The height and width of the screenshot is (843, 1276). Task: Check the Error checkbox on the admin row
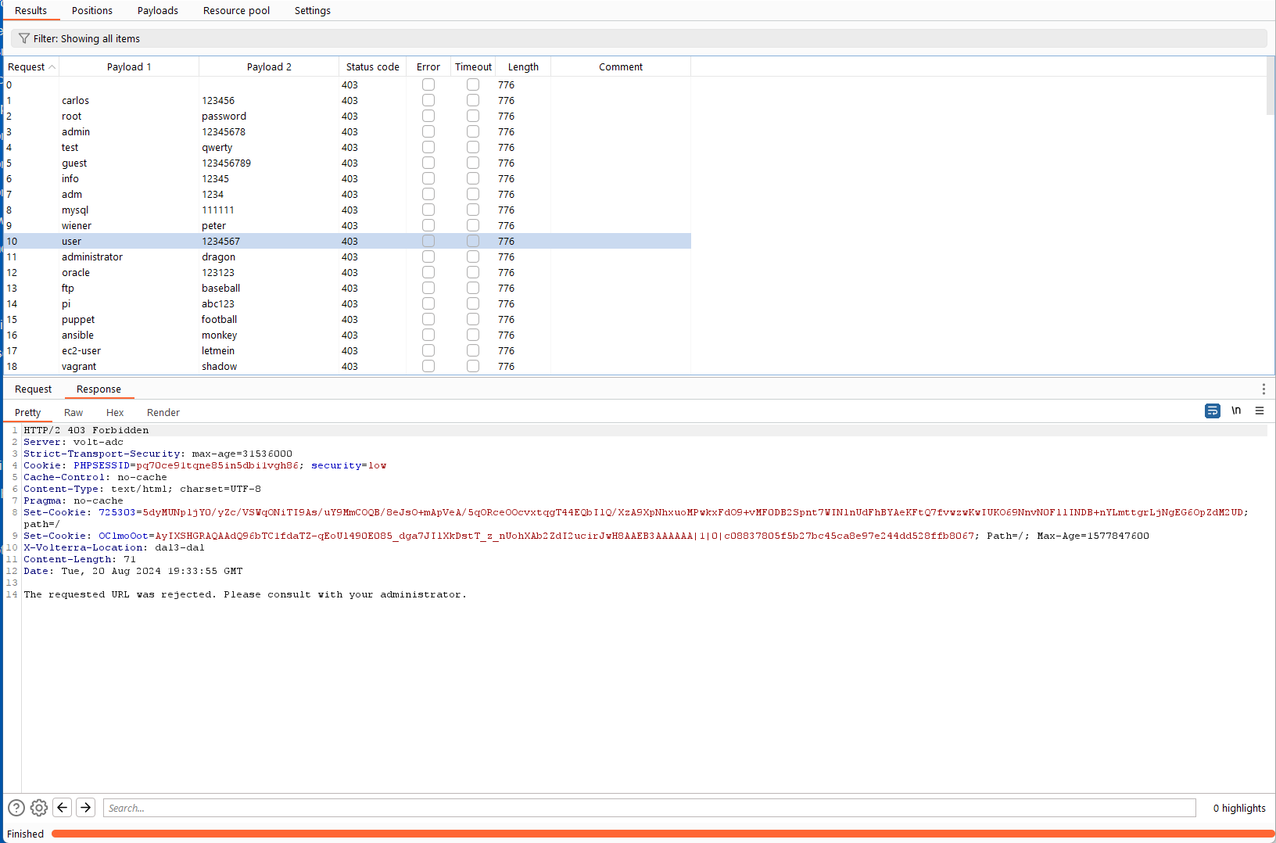point(428,131)
